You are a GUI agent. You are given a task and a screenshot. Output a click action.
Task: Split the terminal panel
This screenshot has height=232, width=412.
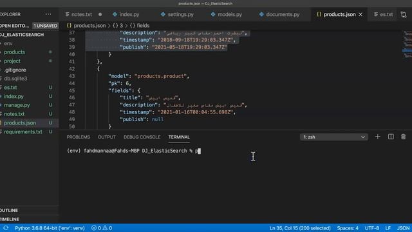click(391, 137)
